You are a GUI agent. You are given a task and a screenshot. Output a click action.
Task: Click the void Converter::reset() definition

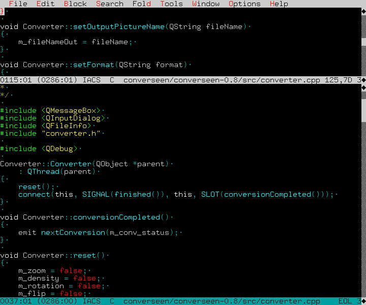point(52,255)
